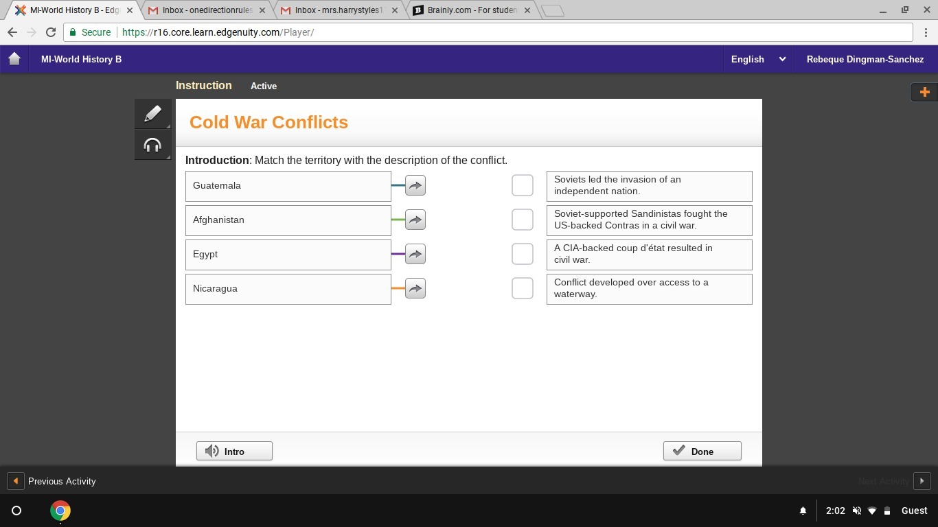Click the home icon in Edgenuity header
This screenshot has width=938, height=527.
click(14, 59)
